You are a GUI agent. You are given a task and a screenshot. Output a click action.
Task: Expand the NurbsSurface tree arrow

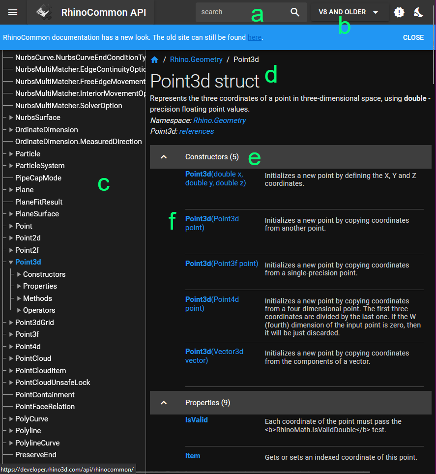coord(11,118)
